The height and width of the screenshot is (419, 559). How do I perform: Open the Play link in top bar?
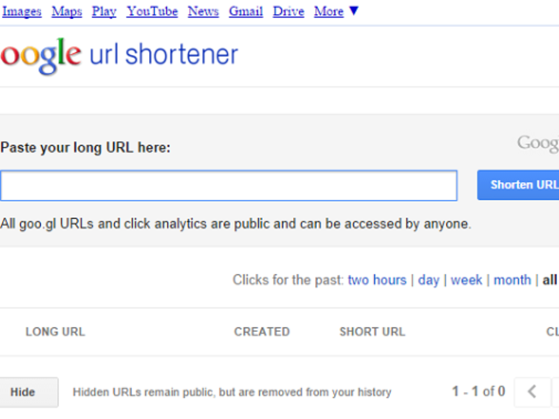pos(104,11)
